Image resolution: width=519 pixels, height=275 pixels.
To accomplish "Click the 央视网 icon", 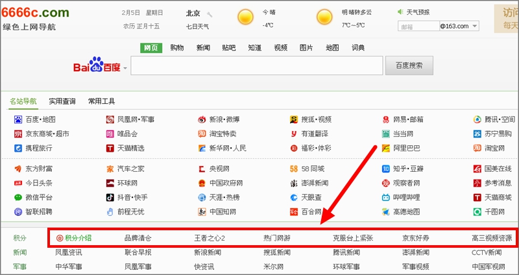I will coord(202,169).
